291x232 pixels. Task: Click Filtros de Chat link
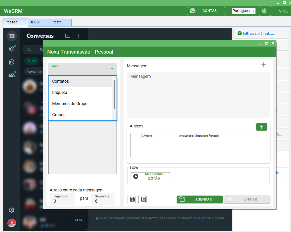(x=259, y=33)
